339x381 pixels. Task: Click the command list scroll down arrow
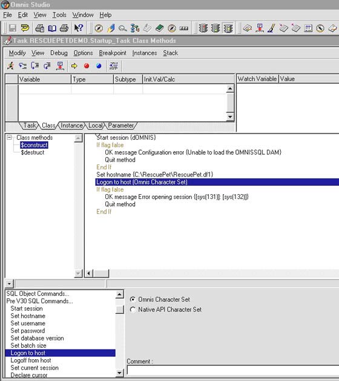(x=119, y=373)
